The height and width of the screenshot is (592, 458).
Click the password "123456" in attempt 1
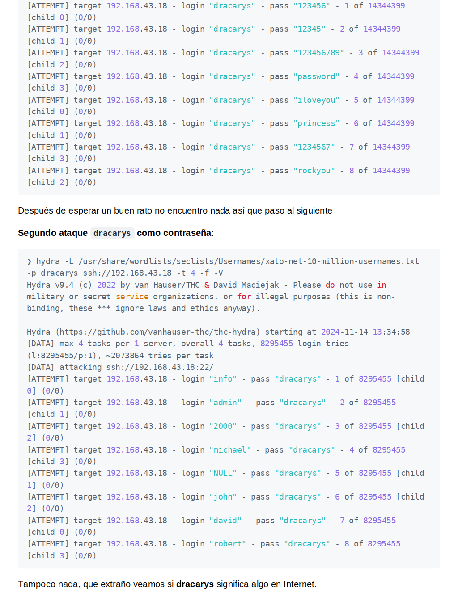point(312,6)
